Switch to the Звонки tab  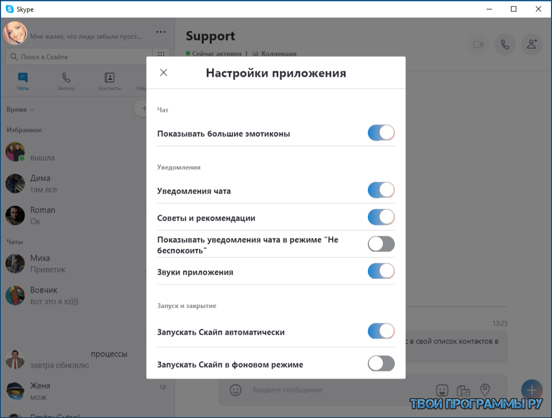point(66,82)
